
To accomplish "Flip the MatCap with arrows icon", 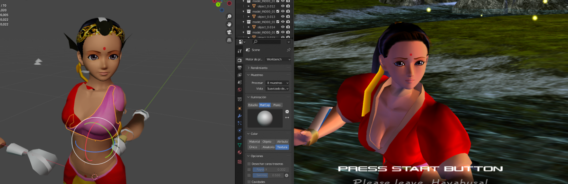I will [287, 118].
